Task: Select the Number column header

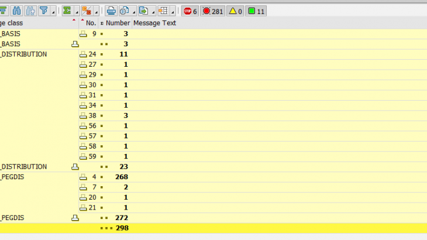Action: (115, 23)
